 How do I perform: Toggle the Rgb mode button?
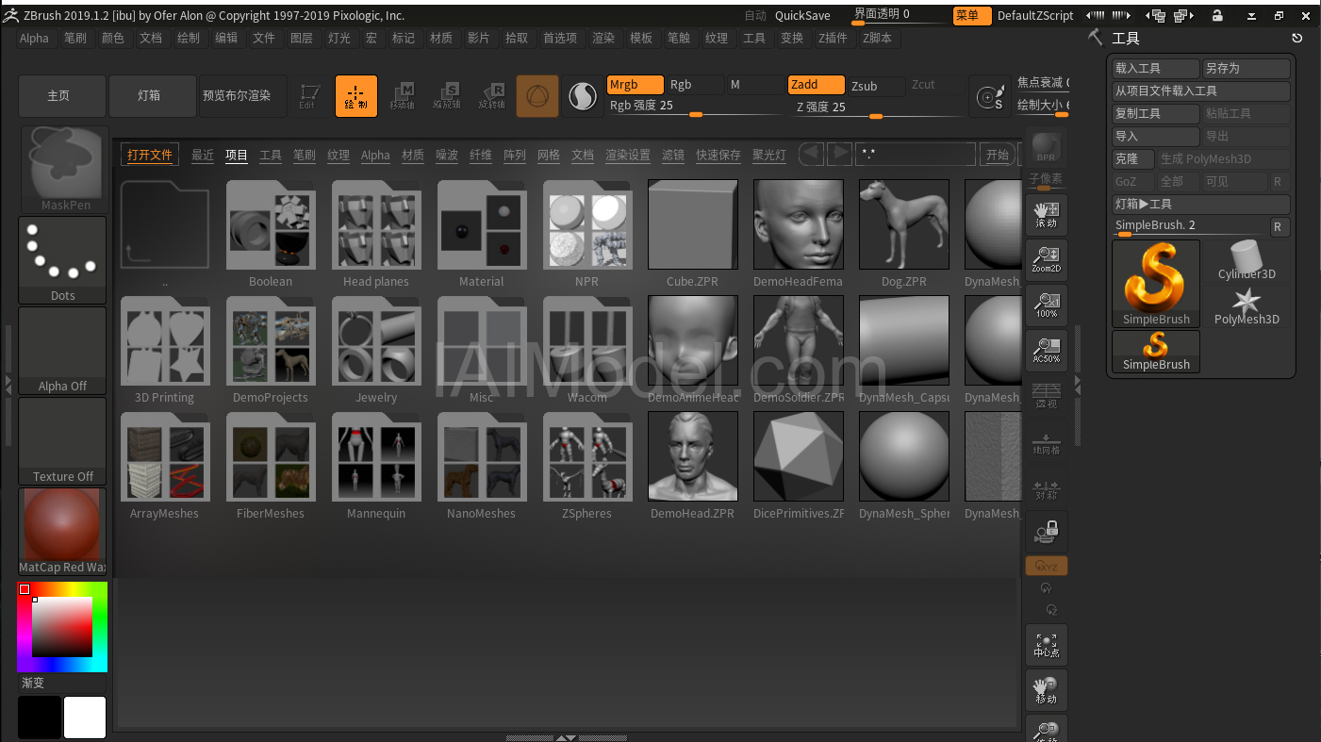point(695,85)
